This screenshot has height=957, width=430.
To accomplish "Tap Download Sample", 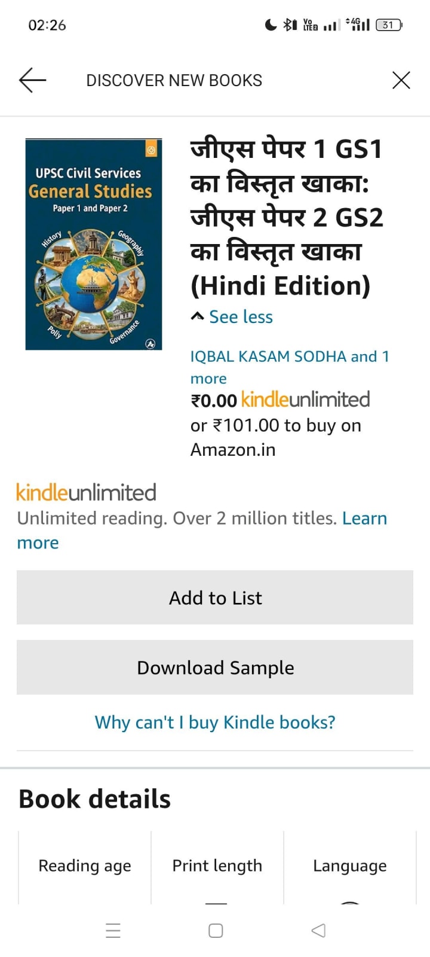I will [x=215, y=667].
